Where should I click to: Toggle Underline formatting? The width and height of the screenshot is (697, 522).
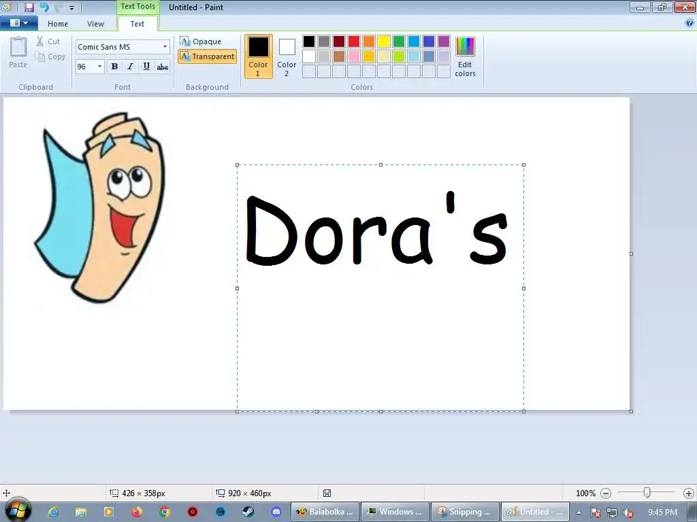click(146, 67)
